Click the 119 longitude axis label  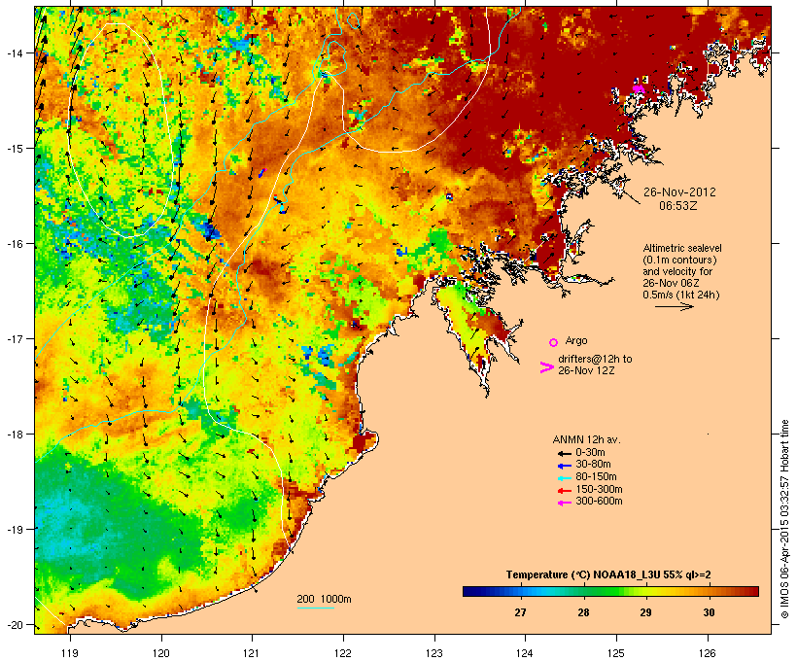[70, 653]
